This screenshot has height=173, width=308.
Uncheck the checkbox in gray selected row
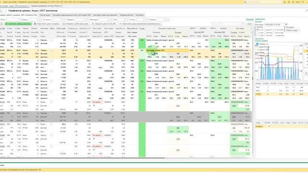[51, 113]
